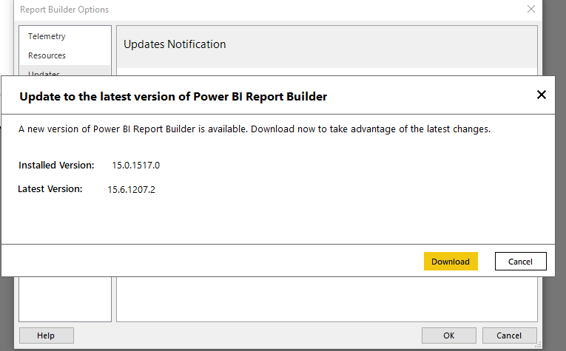Open Help for Report Builder Options
The height and width of the screenshot is (351, 566).
click(46, 335)
